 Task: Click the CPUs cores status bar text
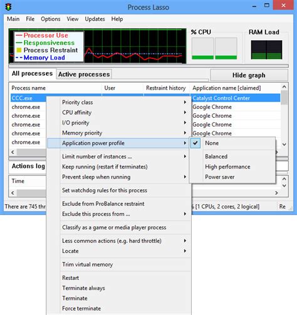226,207
